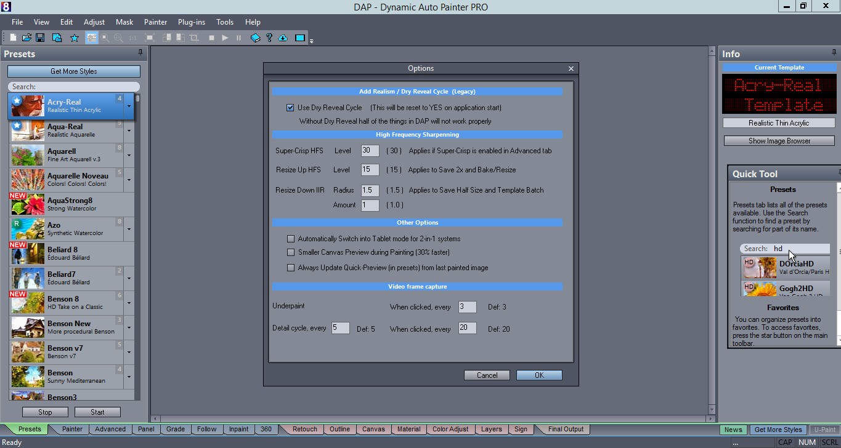This screenshot has height=448, width=841.
Task: Expand the Acry-Real preset dropdown arrow
Action: [129, 106]
